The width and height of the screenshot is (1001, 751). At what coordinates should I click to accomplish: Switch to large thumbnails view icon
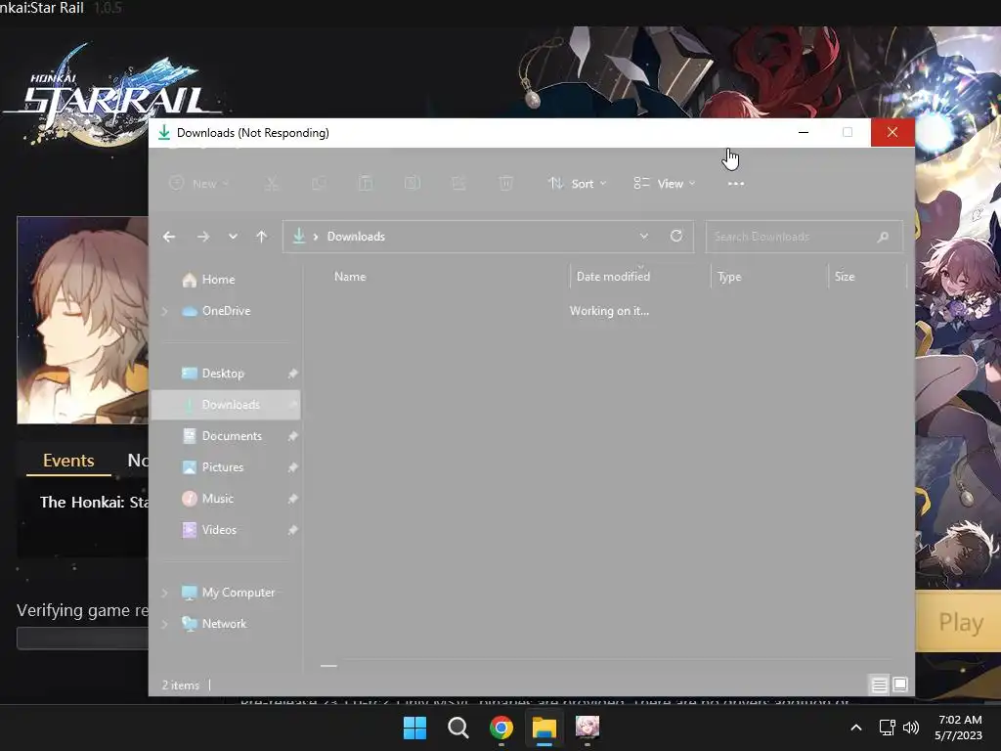900,685
